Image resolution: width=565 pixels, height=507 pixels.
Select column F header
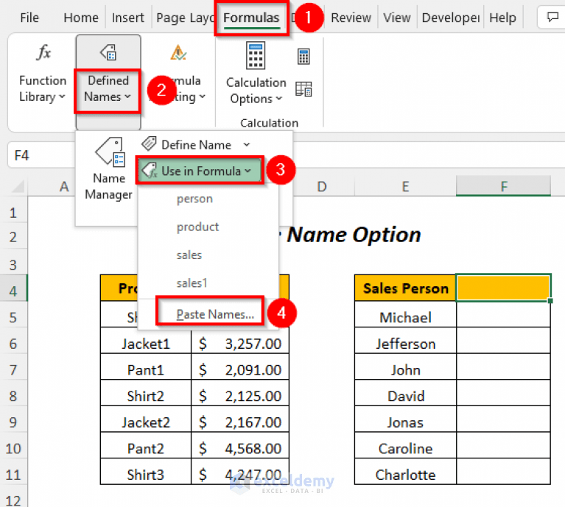503,186
